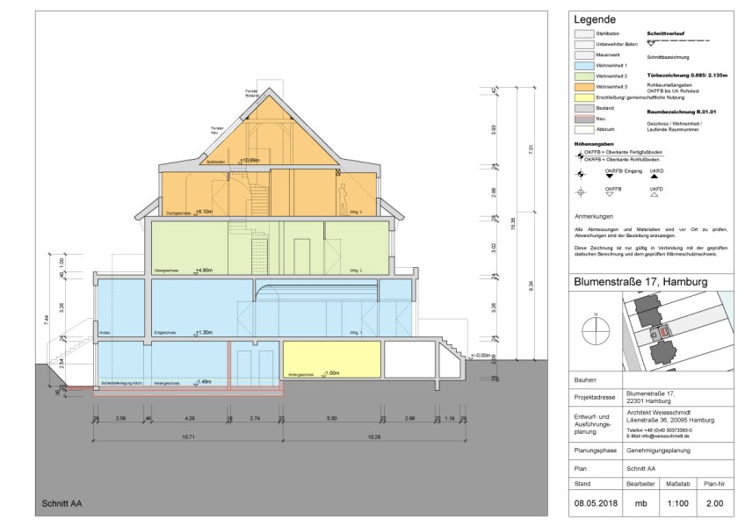745x527 pixels.
Task: Click the solid black triangle above UKRD
Action: click(x=655, y=177)
